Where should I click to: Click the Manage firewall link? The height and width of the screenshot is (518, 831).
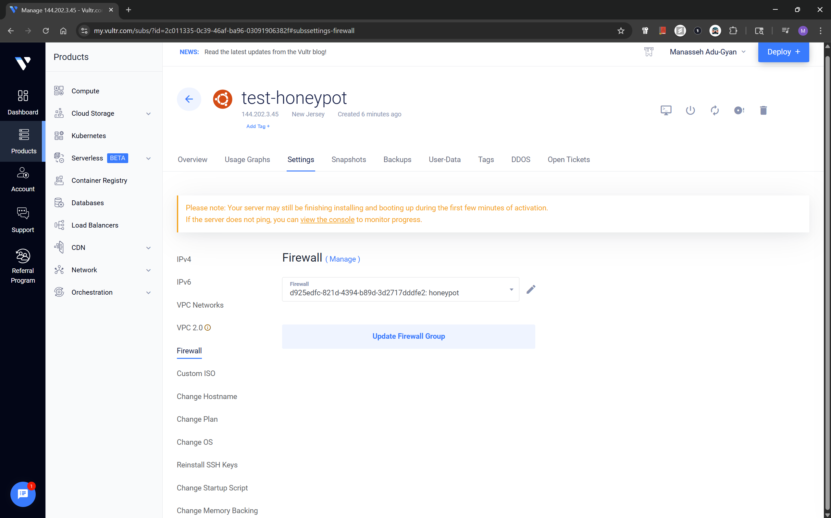(x=342, y=259)
